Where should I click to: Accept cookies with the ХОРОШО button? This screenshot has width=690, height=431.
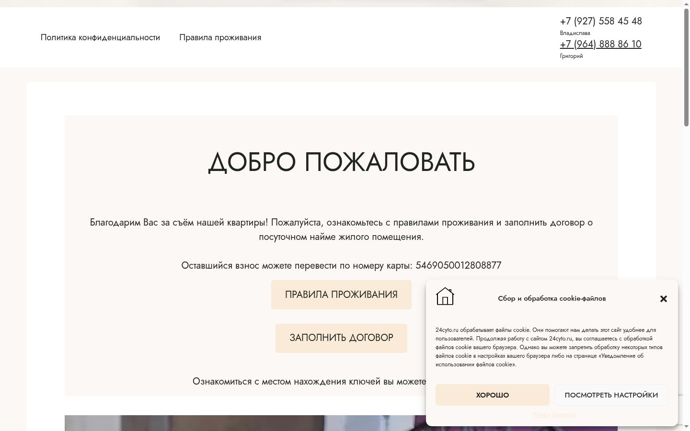(x=492, y=395)
